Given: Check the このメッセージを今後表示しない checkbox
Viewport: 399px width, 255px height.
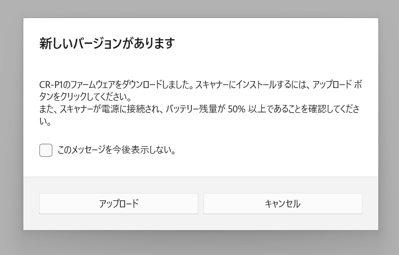Looking at the screenshot, I should click(46, 151).
